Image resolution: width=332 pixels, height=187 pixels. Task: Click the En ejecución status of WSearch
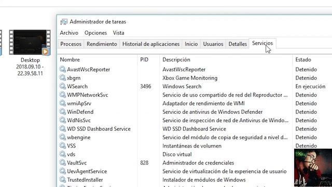point(310,87)
